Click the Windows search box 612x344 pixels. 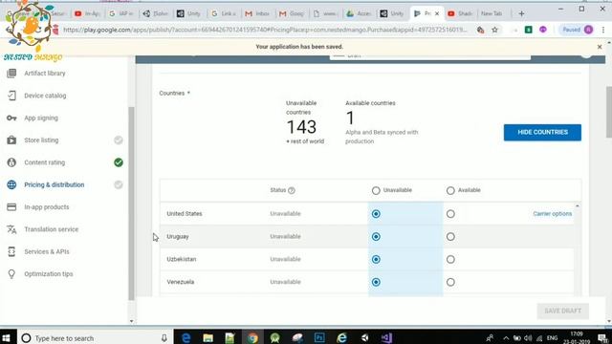(94, 338)
